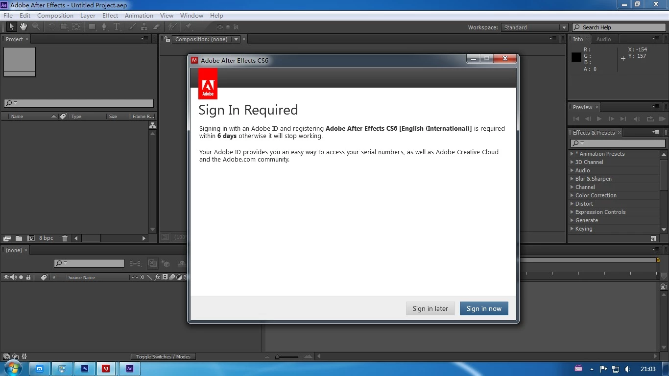The image size is (669, 376).
Task: Select the Horizontal Type tool
Action: tap(117, 27)
